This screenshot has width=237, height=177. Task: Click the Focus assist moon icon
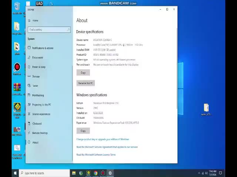tap(29, 58)
